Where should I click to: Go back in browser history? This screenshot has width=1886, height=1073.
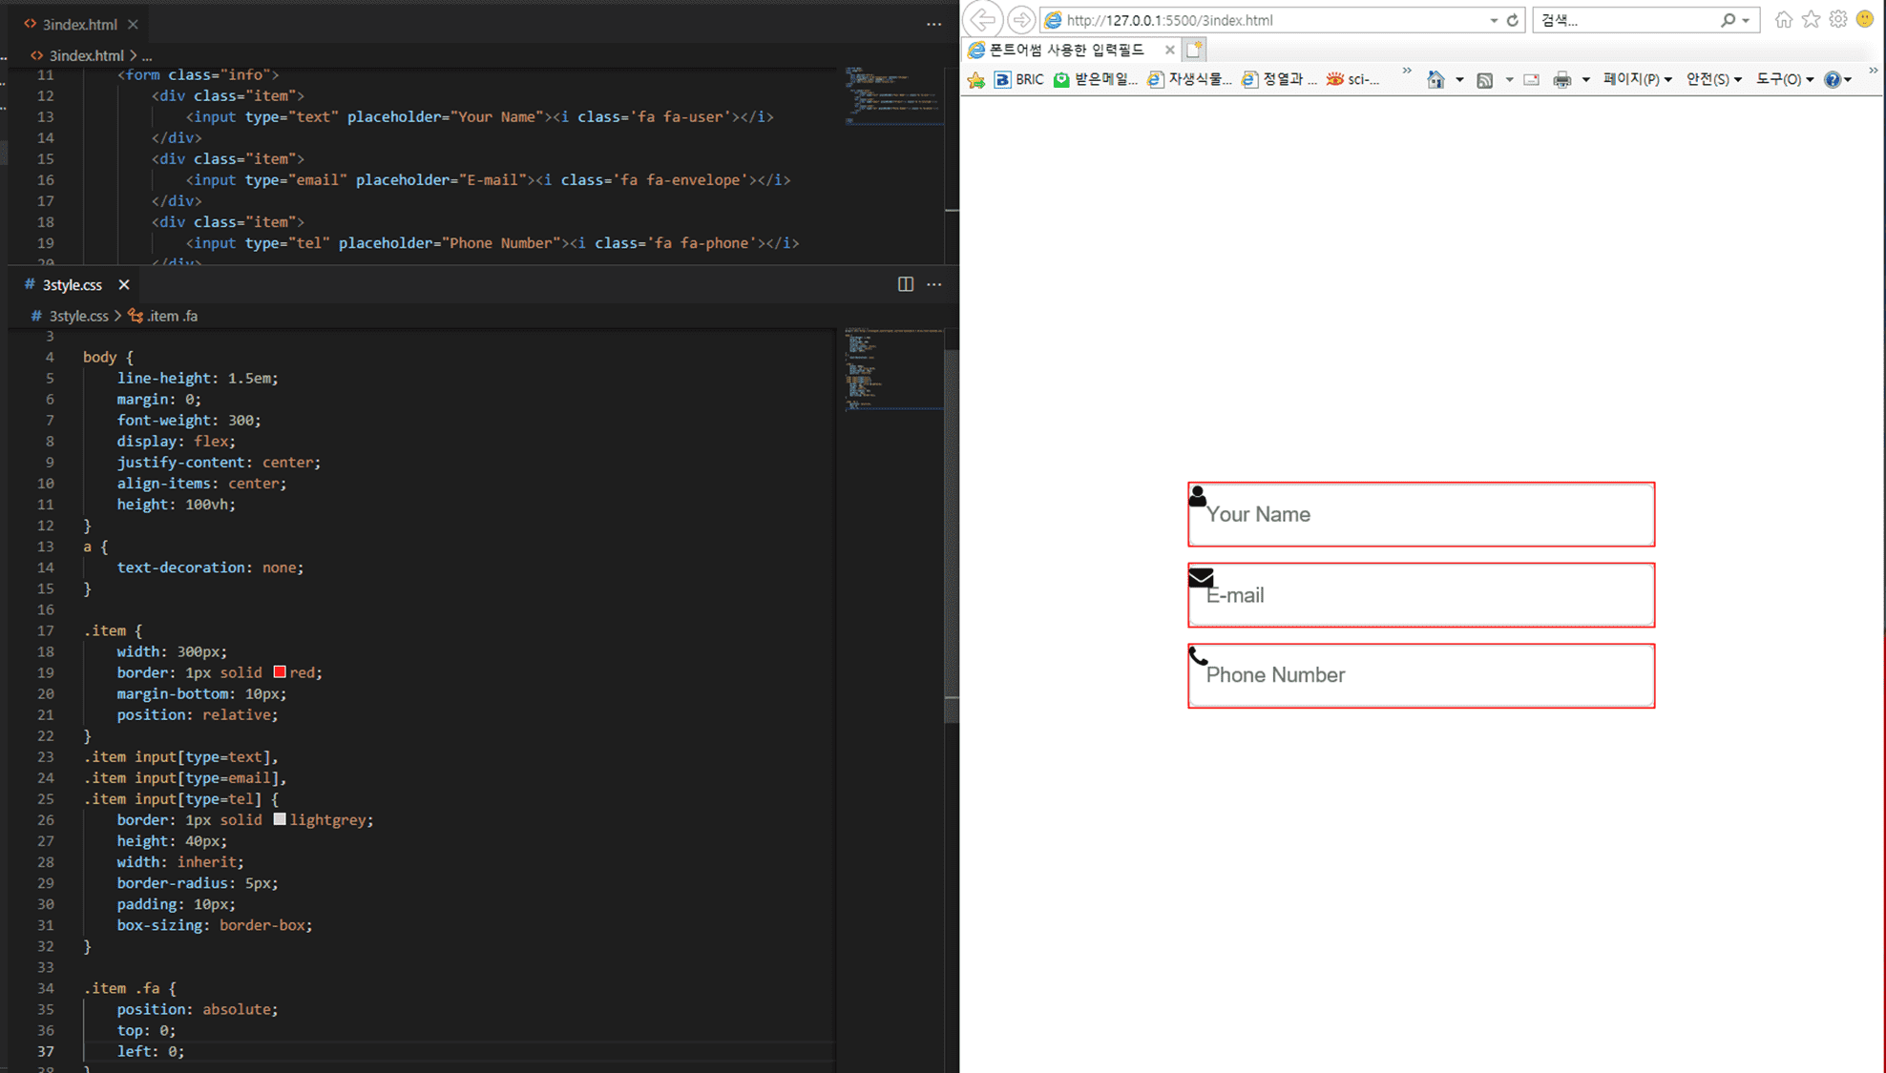(982, 20)
